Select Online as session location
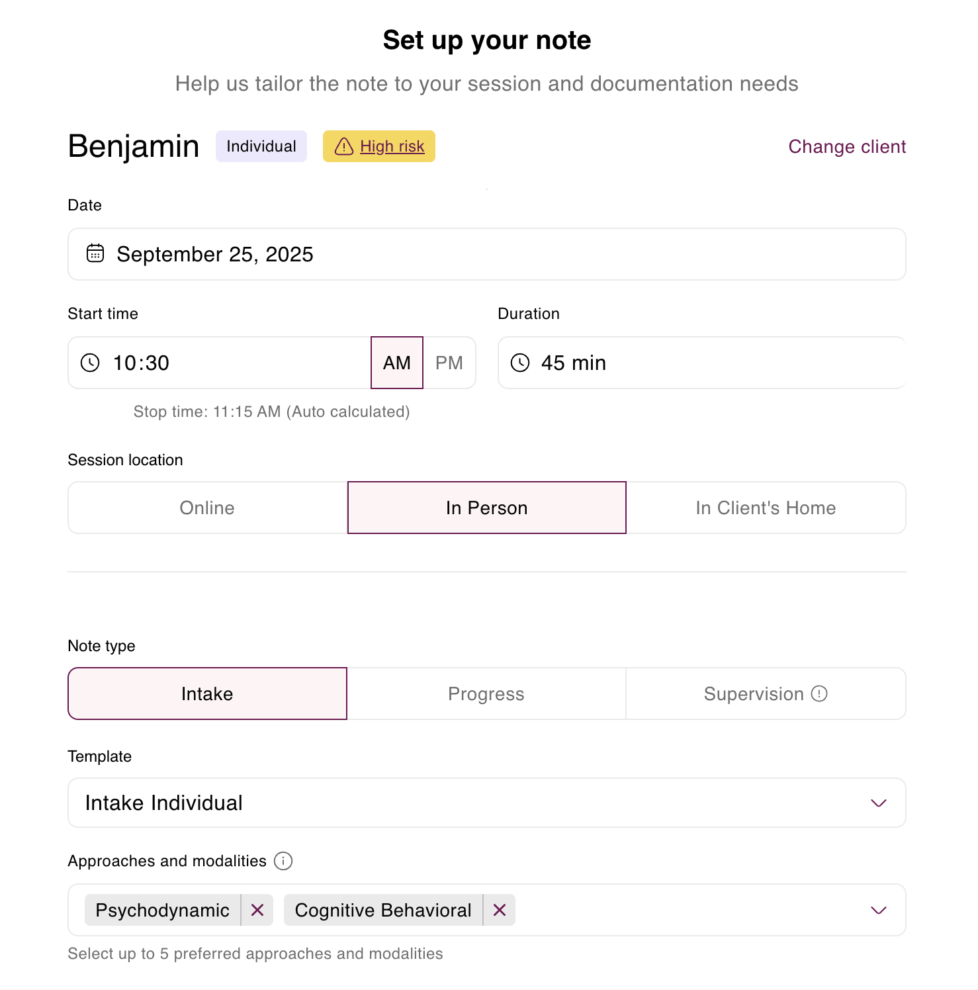The image size is (978, 990). [206, 508]
